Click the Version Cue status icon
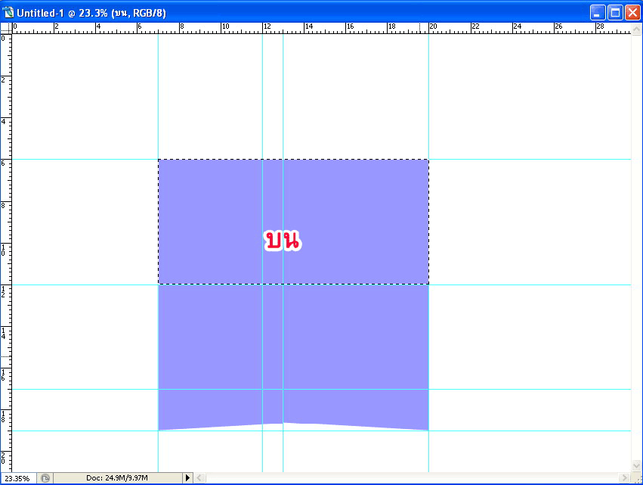Viewport: 643px width, 485px height. [x=45, y=478]
